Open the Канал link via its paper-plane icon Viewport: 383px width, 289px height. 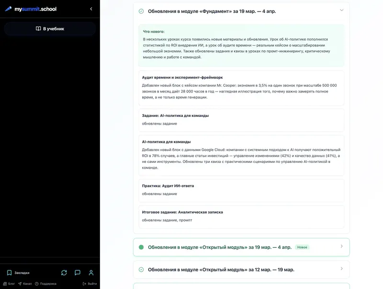tap(20, 283)
